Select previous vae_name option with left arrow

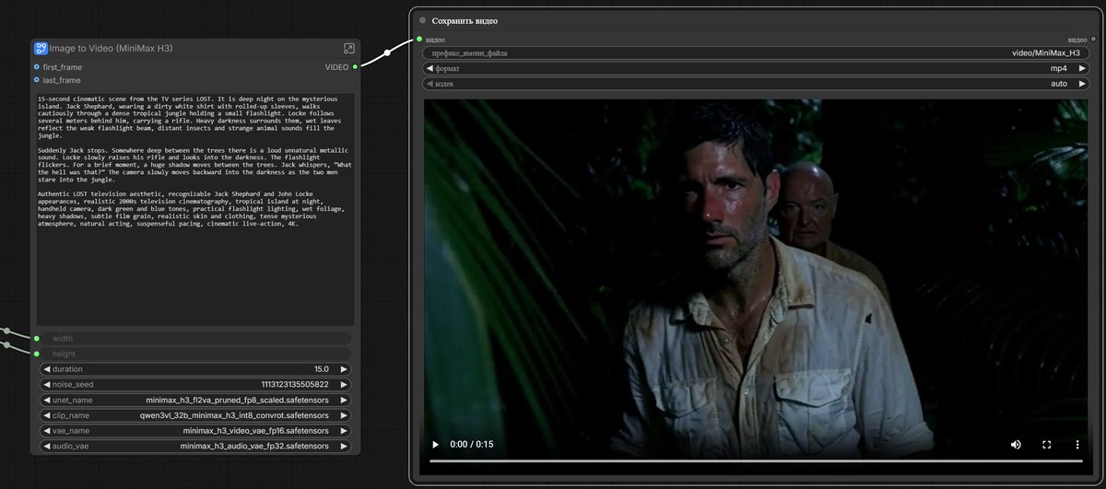[x=46, y=431]
